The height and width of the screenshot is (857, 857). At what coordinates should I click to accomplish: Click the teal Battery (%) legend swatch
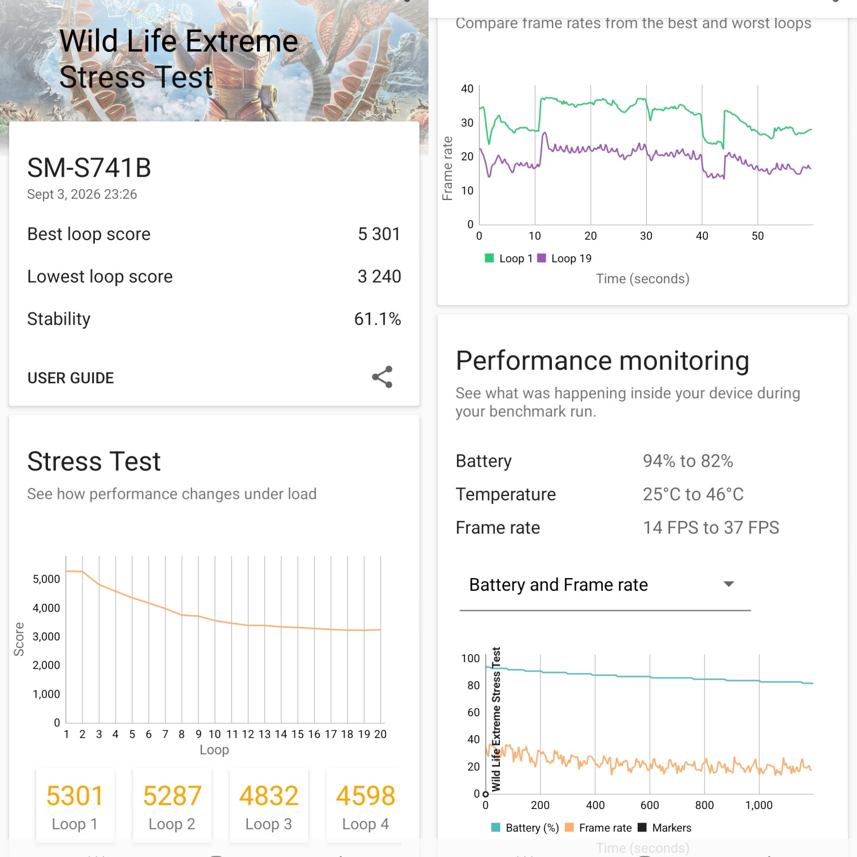pyautogui.click(x=496, y=827)
